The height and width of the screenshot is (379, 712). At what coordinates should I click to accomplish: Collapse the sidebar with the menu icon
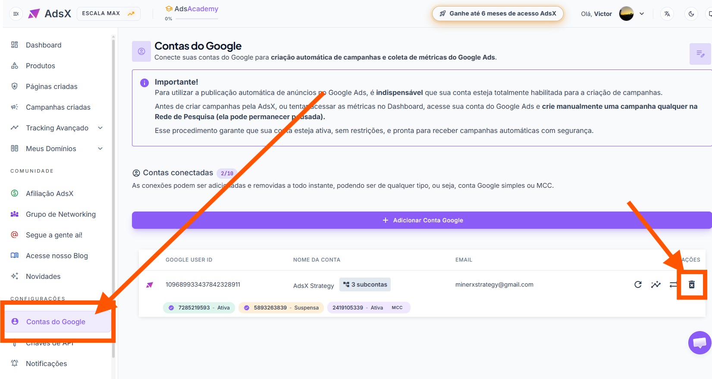point(16,14)
